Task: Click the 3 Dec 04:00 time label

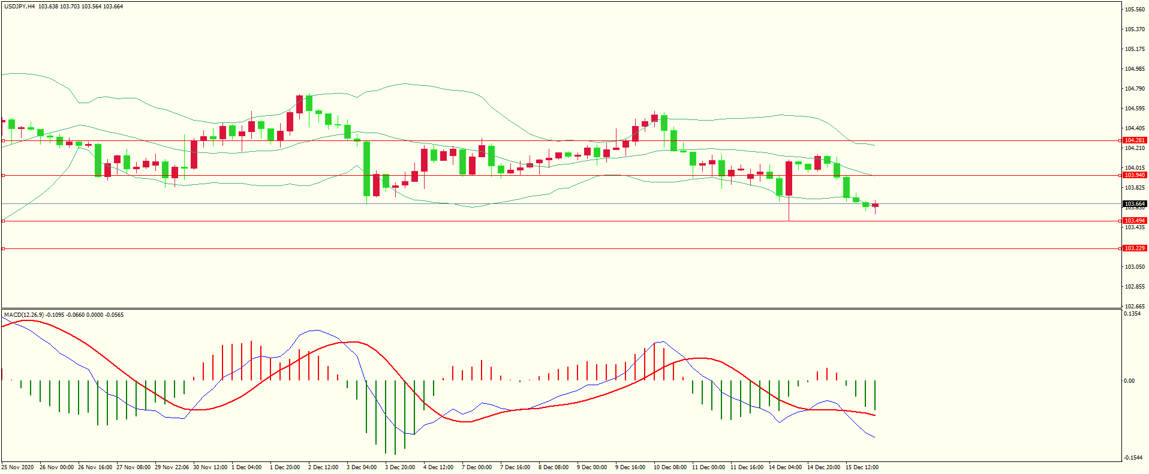Action: 362,467
